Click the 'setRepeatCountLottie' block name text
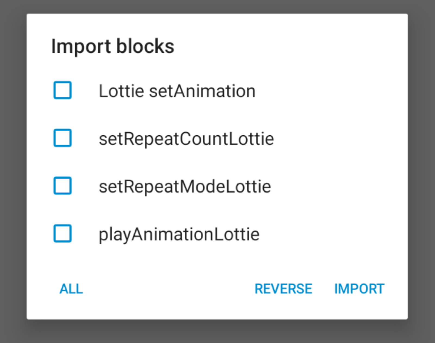435x343 pixels. pyautogui.click(x=186, y=139)
